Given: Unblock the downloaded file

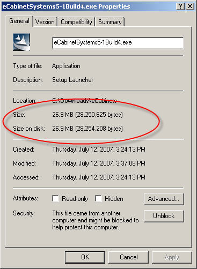Looking at the screenshot, I should (x=164, y=216).
